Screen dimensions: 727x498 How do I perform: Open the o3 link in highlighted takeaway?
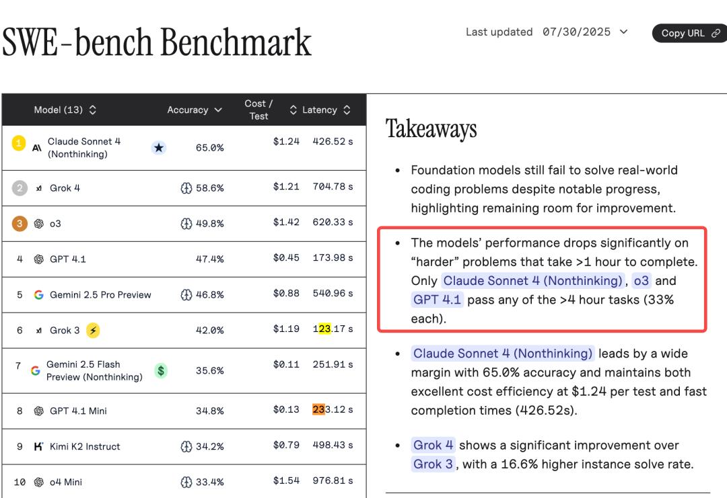642,280
